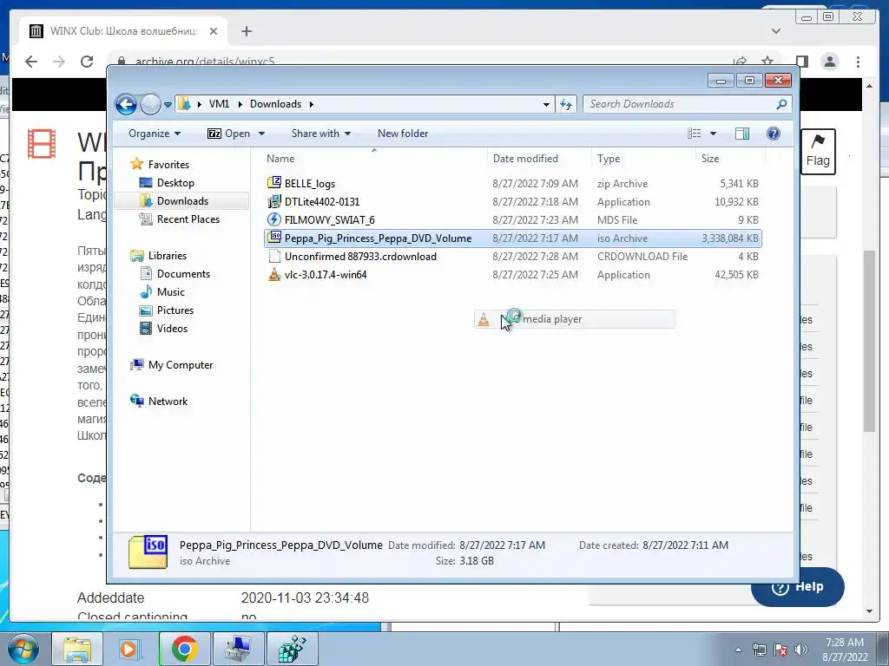The image size is (889, 666).
Task: Click Explorer's greyed Forward arrow button
Action: click(x=150, y=104)
